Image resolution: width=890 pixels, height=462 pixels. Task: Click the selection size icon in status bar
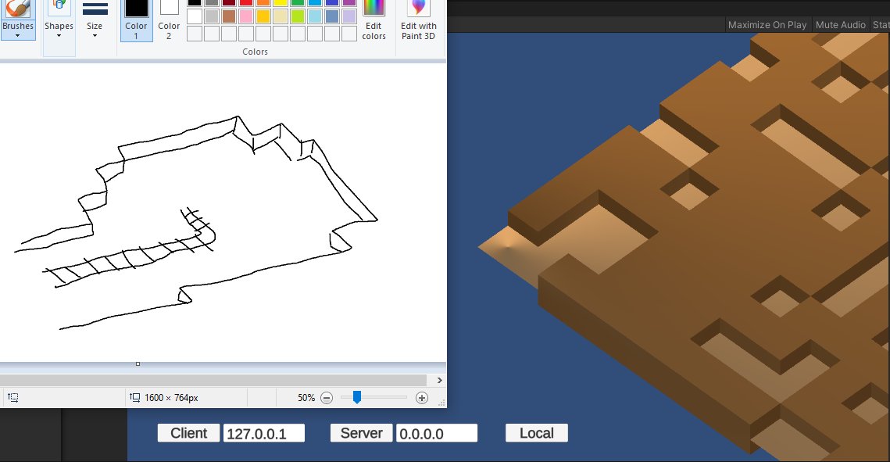[13, 397]
